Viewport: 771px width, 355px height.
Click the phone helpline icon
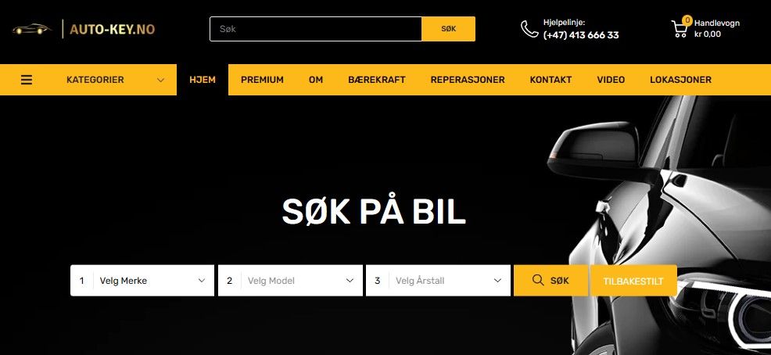529,29
